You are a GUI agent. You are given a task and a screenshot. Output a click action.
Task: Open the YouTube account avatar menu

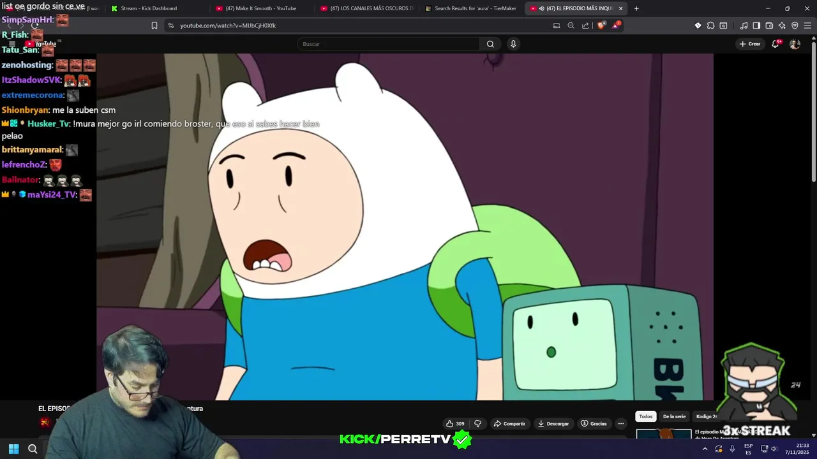coord(795,44)
